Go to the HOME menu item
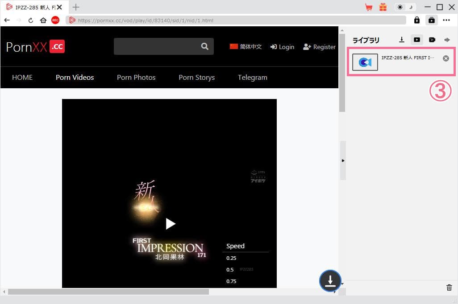 (22, 77)
